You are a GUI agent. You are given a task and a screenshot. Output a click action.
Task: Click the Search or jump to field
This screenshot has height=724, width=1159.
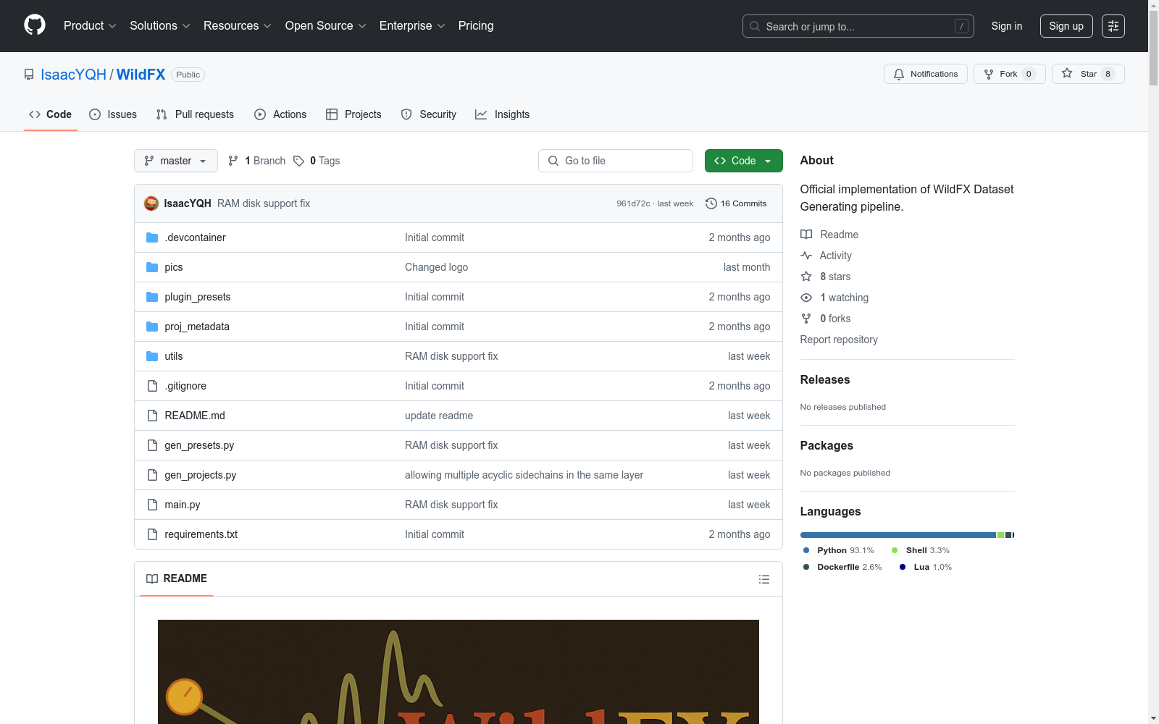pos(858,26)
